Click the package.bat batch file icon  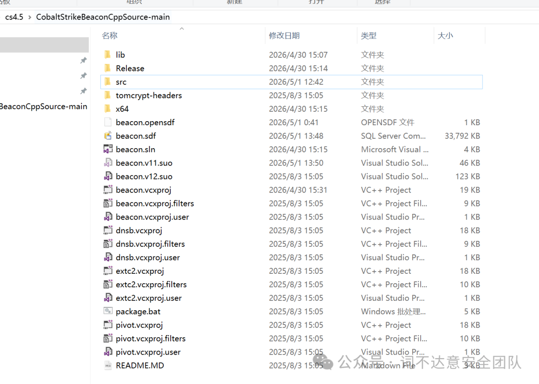(x=108, y=311)
